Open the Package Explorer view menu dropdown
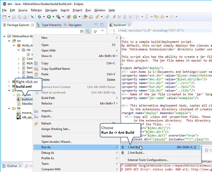The image size is (212, 172). pyautogui.click(x=102, y=31)
